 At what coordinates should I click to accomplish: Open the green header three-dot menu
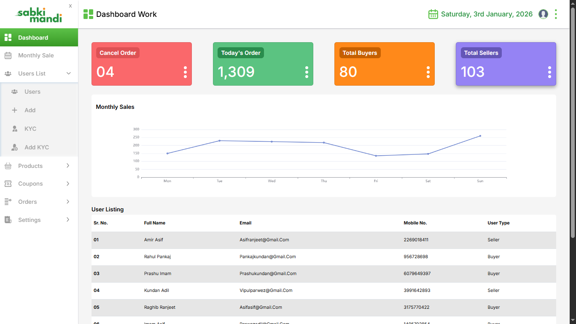(x=556, y=14)
